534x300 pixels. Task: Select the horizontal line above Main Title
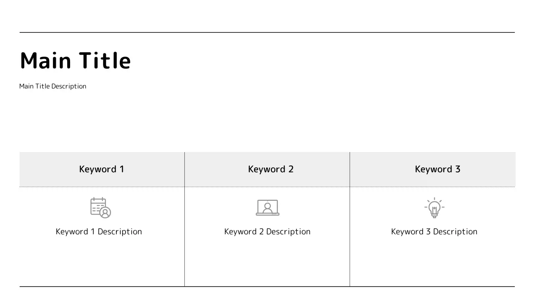[x=267, y=32]
